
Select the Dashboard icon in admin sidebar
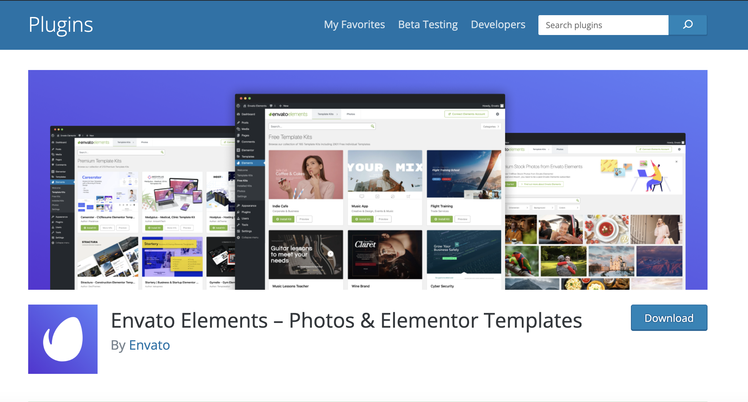[238, 114]
